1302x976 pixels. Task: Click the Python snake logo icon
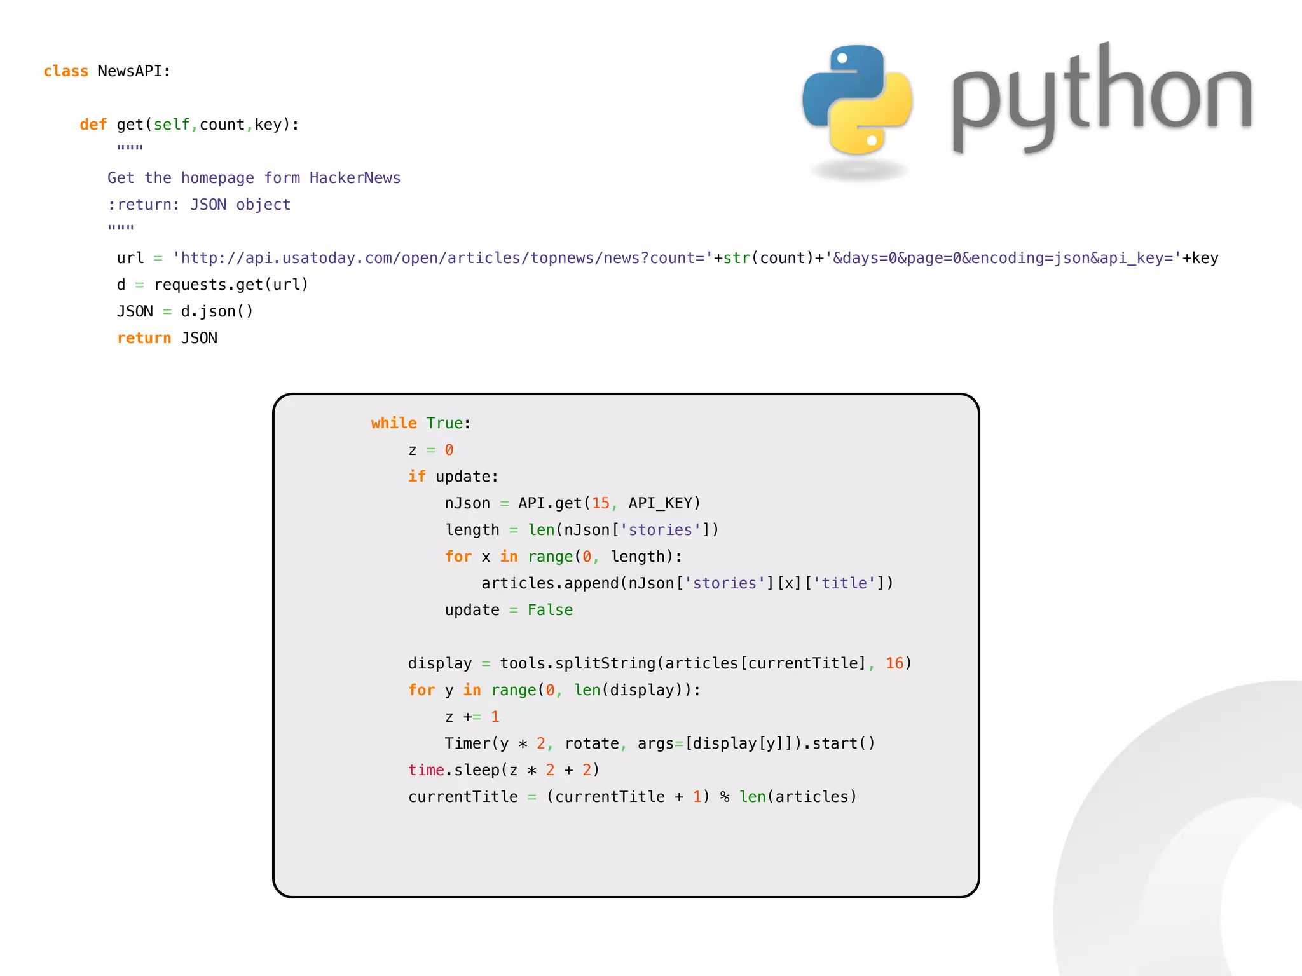coord(857,100)
